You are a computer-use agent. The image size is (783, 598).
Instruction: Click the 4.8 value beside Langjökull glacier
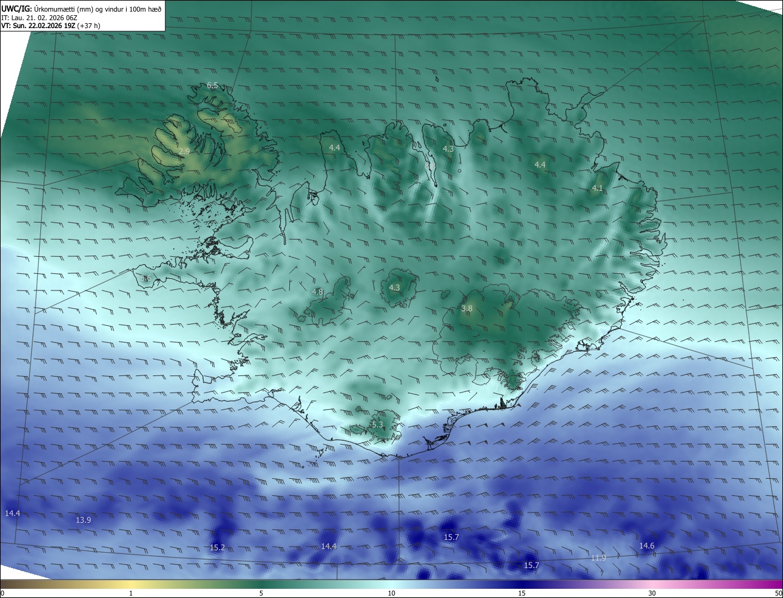point(317,292)
